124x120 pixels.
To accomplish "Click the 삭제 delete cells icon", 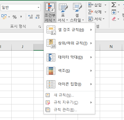I will pos(91,12).
